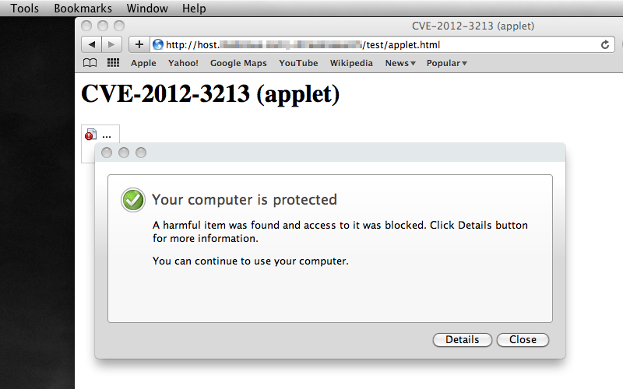The width and height of the screenshot is (623, 389).
Task: Show Top Sites grid icon
Action: [x=113, y=63]
